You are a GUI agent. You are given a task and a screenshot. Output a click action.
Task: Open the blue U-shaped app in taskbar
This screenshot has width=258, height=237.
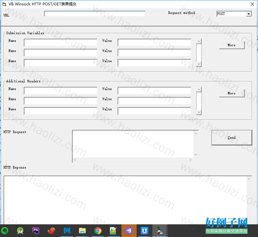[x=145, y=231]
